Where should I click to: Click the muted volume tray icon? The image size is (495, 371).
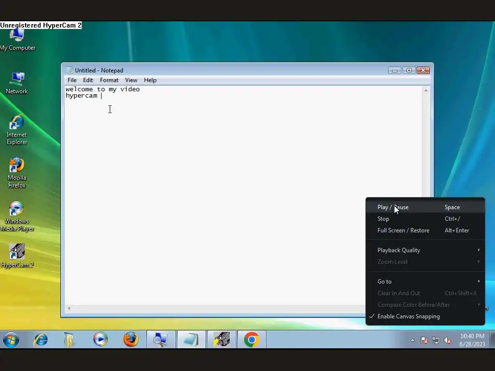point(447,340)
